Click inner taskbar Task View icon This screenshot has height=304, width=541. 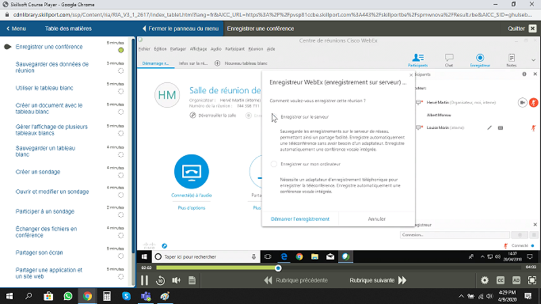[268, 257]
